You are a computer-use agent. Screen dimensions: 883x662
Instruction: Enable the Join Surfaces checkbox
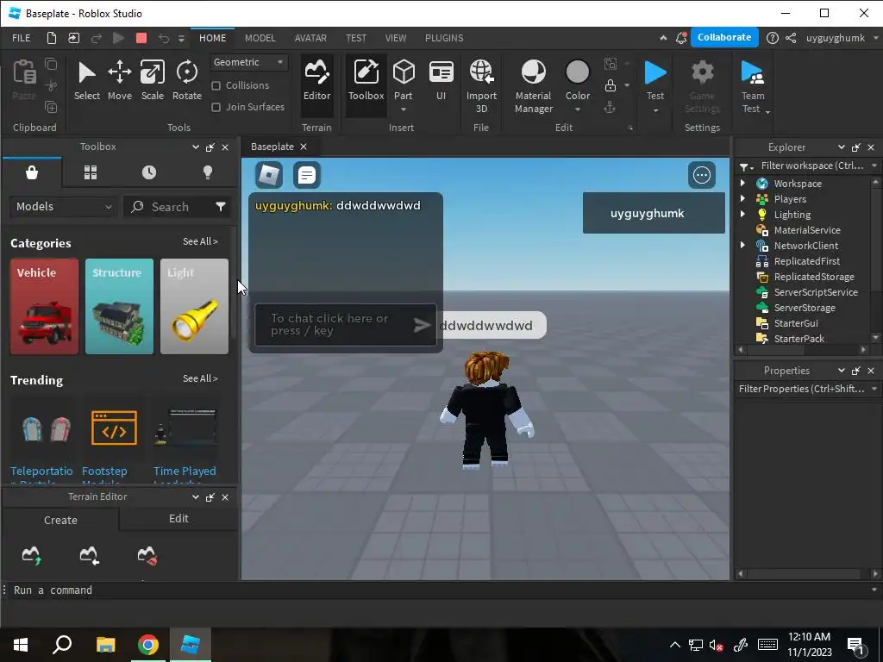[x=216, y=107]
